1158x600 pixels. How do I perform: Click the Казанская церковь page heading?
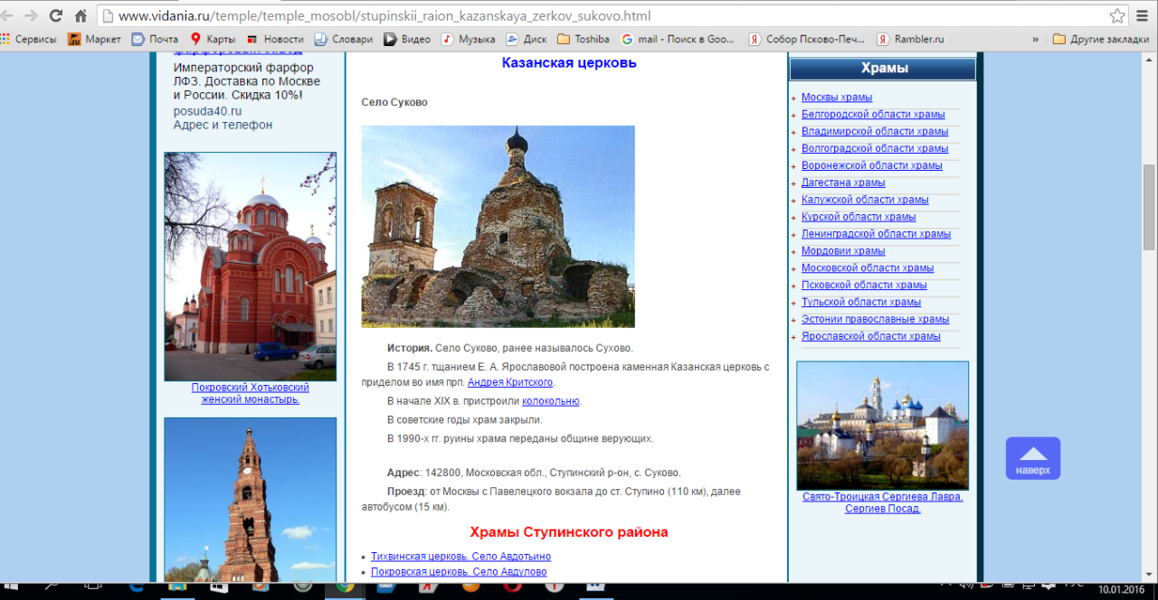[x=569, y=63]
